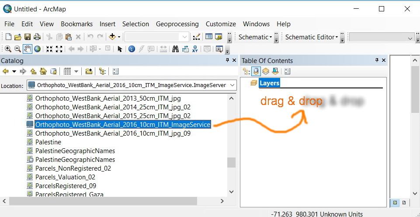Image resolution: width=420 pixels, height=217 pixels.
Task: Open the Bookmarks menu
Action: (76, 24)
